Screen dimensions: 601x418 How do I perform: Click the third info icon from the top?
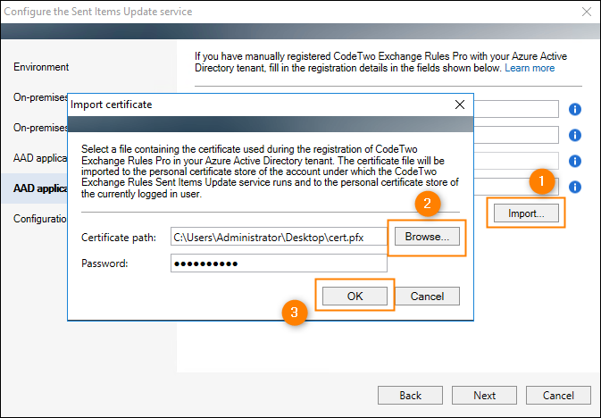pos(574,161)
